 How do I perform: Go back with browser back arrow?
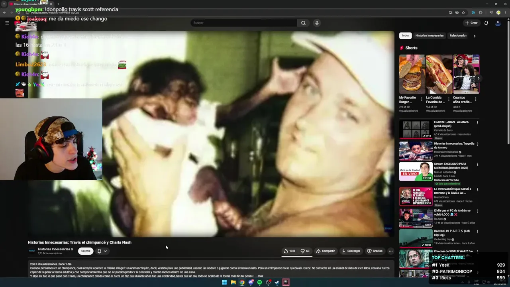coord(4,12)
